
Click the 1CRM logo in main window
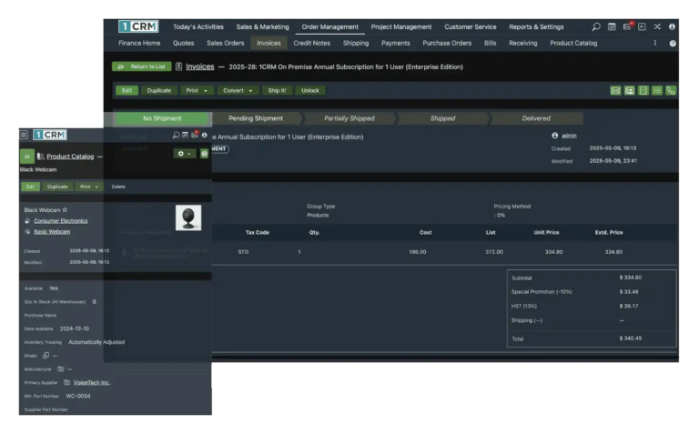pos(138,26)
